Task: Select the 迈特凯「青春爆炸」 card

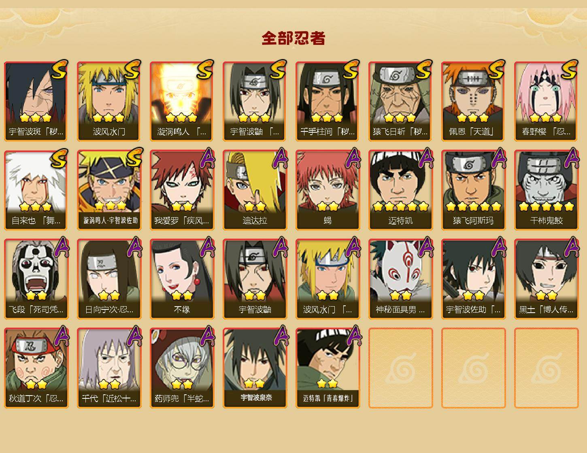Action: pos(328,368)
